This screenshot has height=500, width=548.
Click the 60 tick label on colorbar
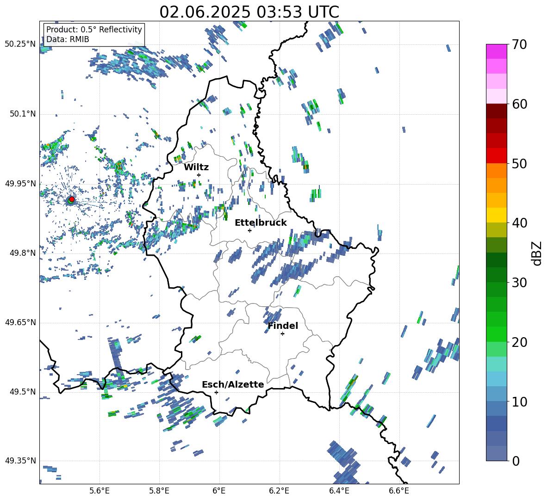(519, 104)
